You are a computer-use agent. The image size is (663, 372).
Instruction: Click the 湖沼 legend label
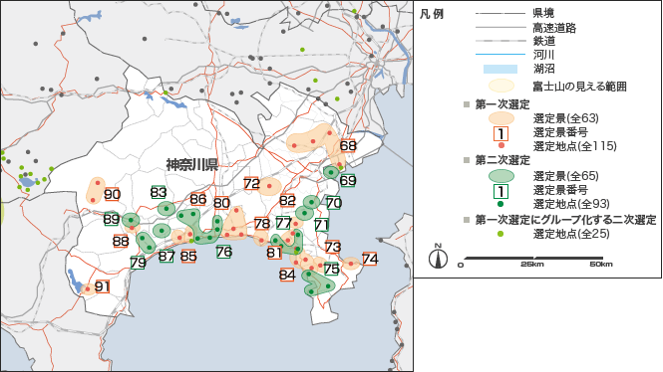[543, 69]
